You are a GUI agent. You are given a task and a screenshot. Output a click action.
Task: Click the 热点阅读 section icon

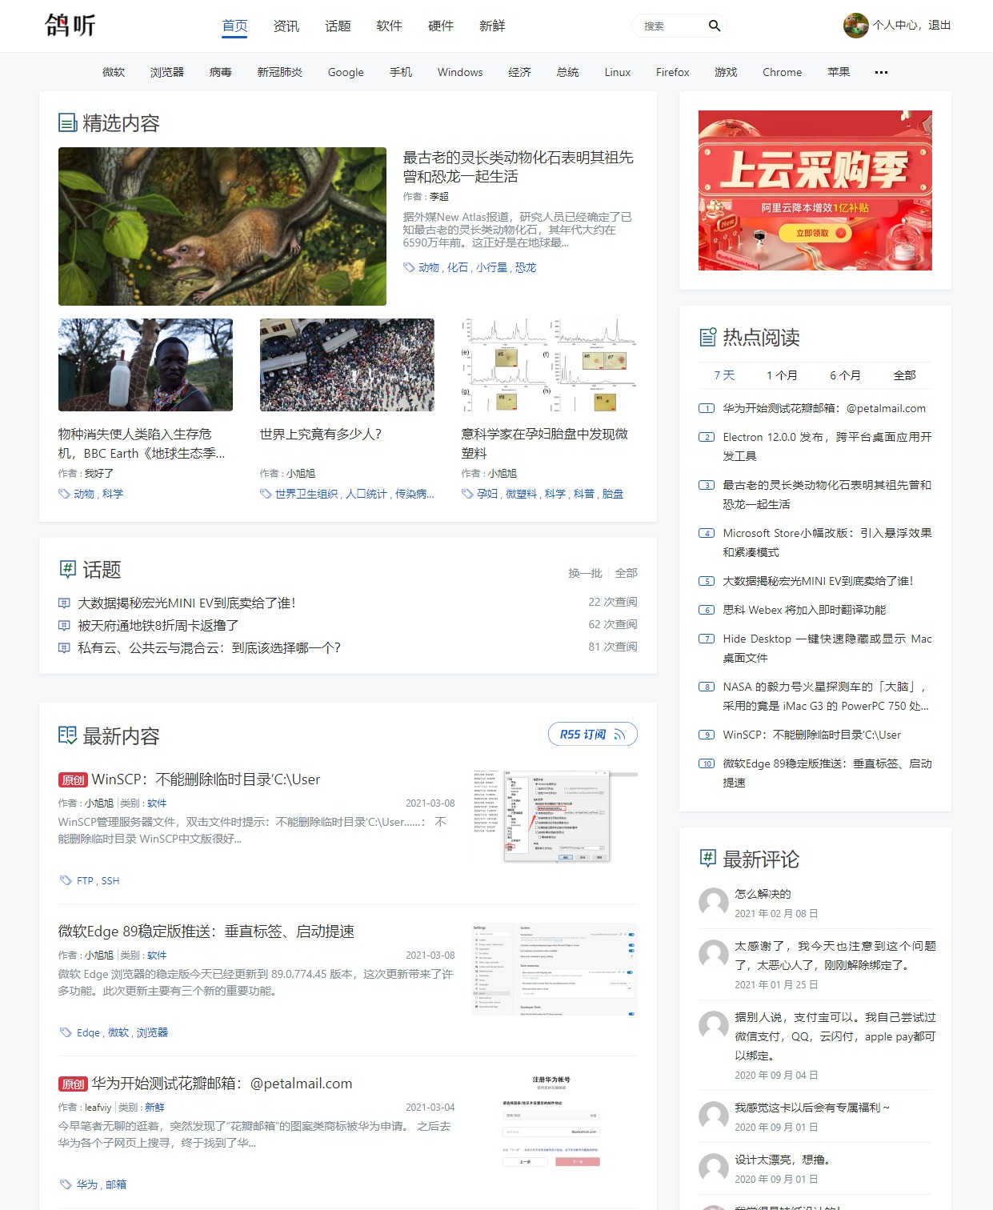[x=708, y=337]
